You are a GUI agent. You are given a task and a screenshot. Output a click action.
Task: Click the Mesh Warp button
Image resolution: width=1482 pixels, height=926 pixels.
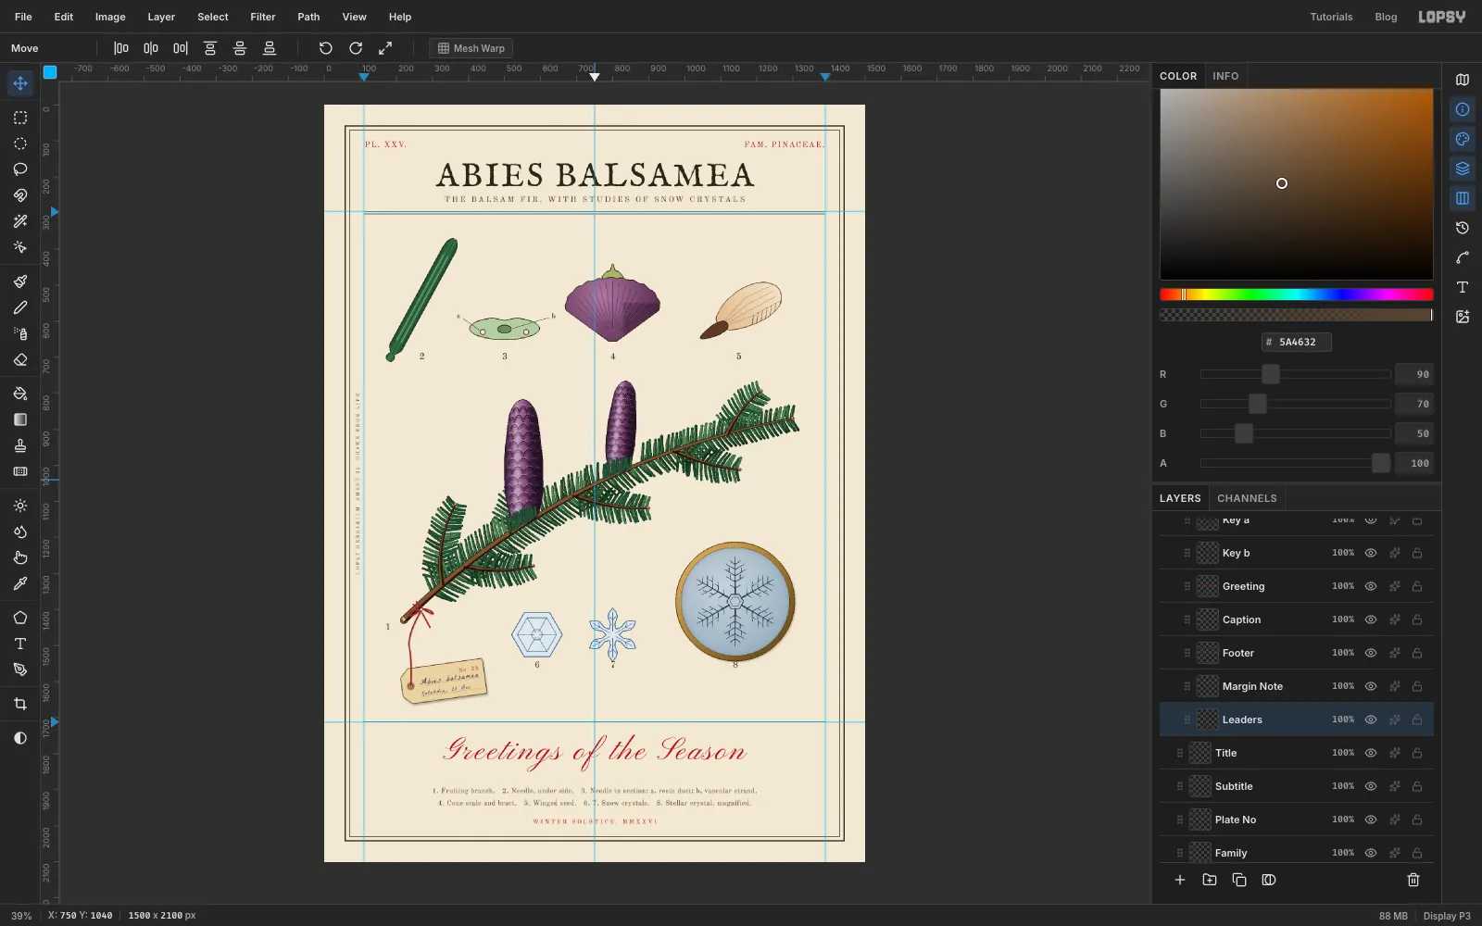[471, 48]
